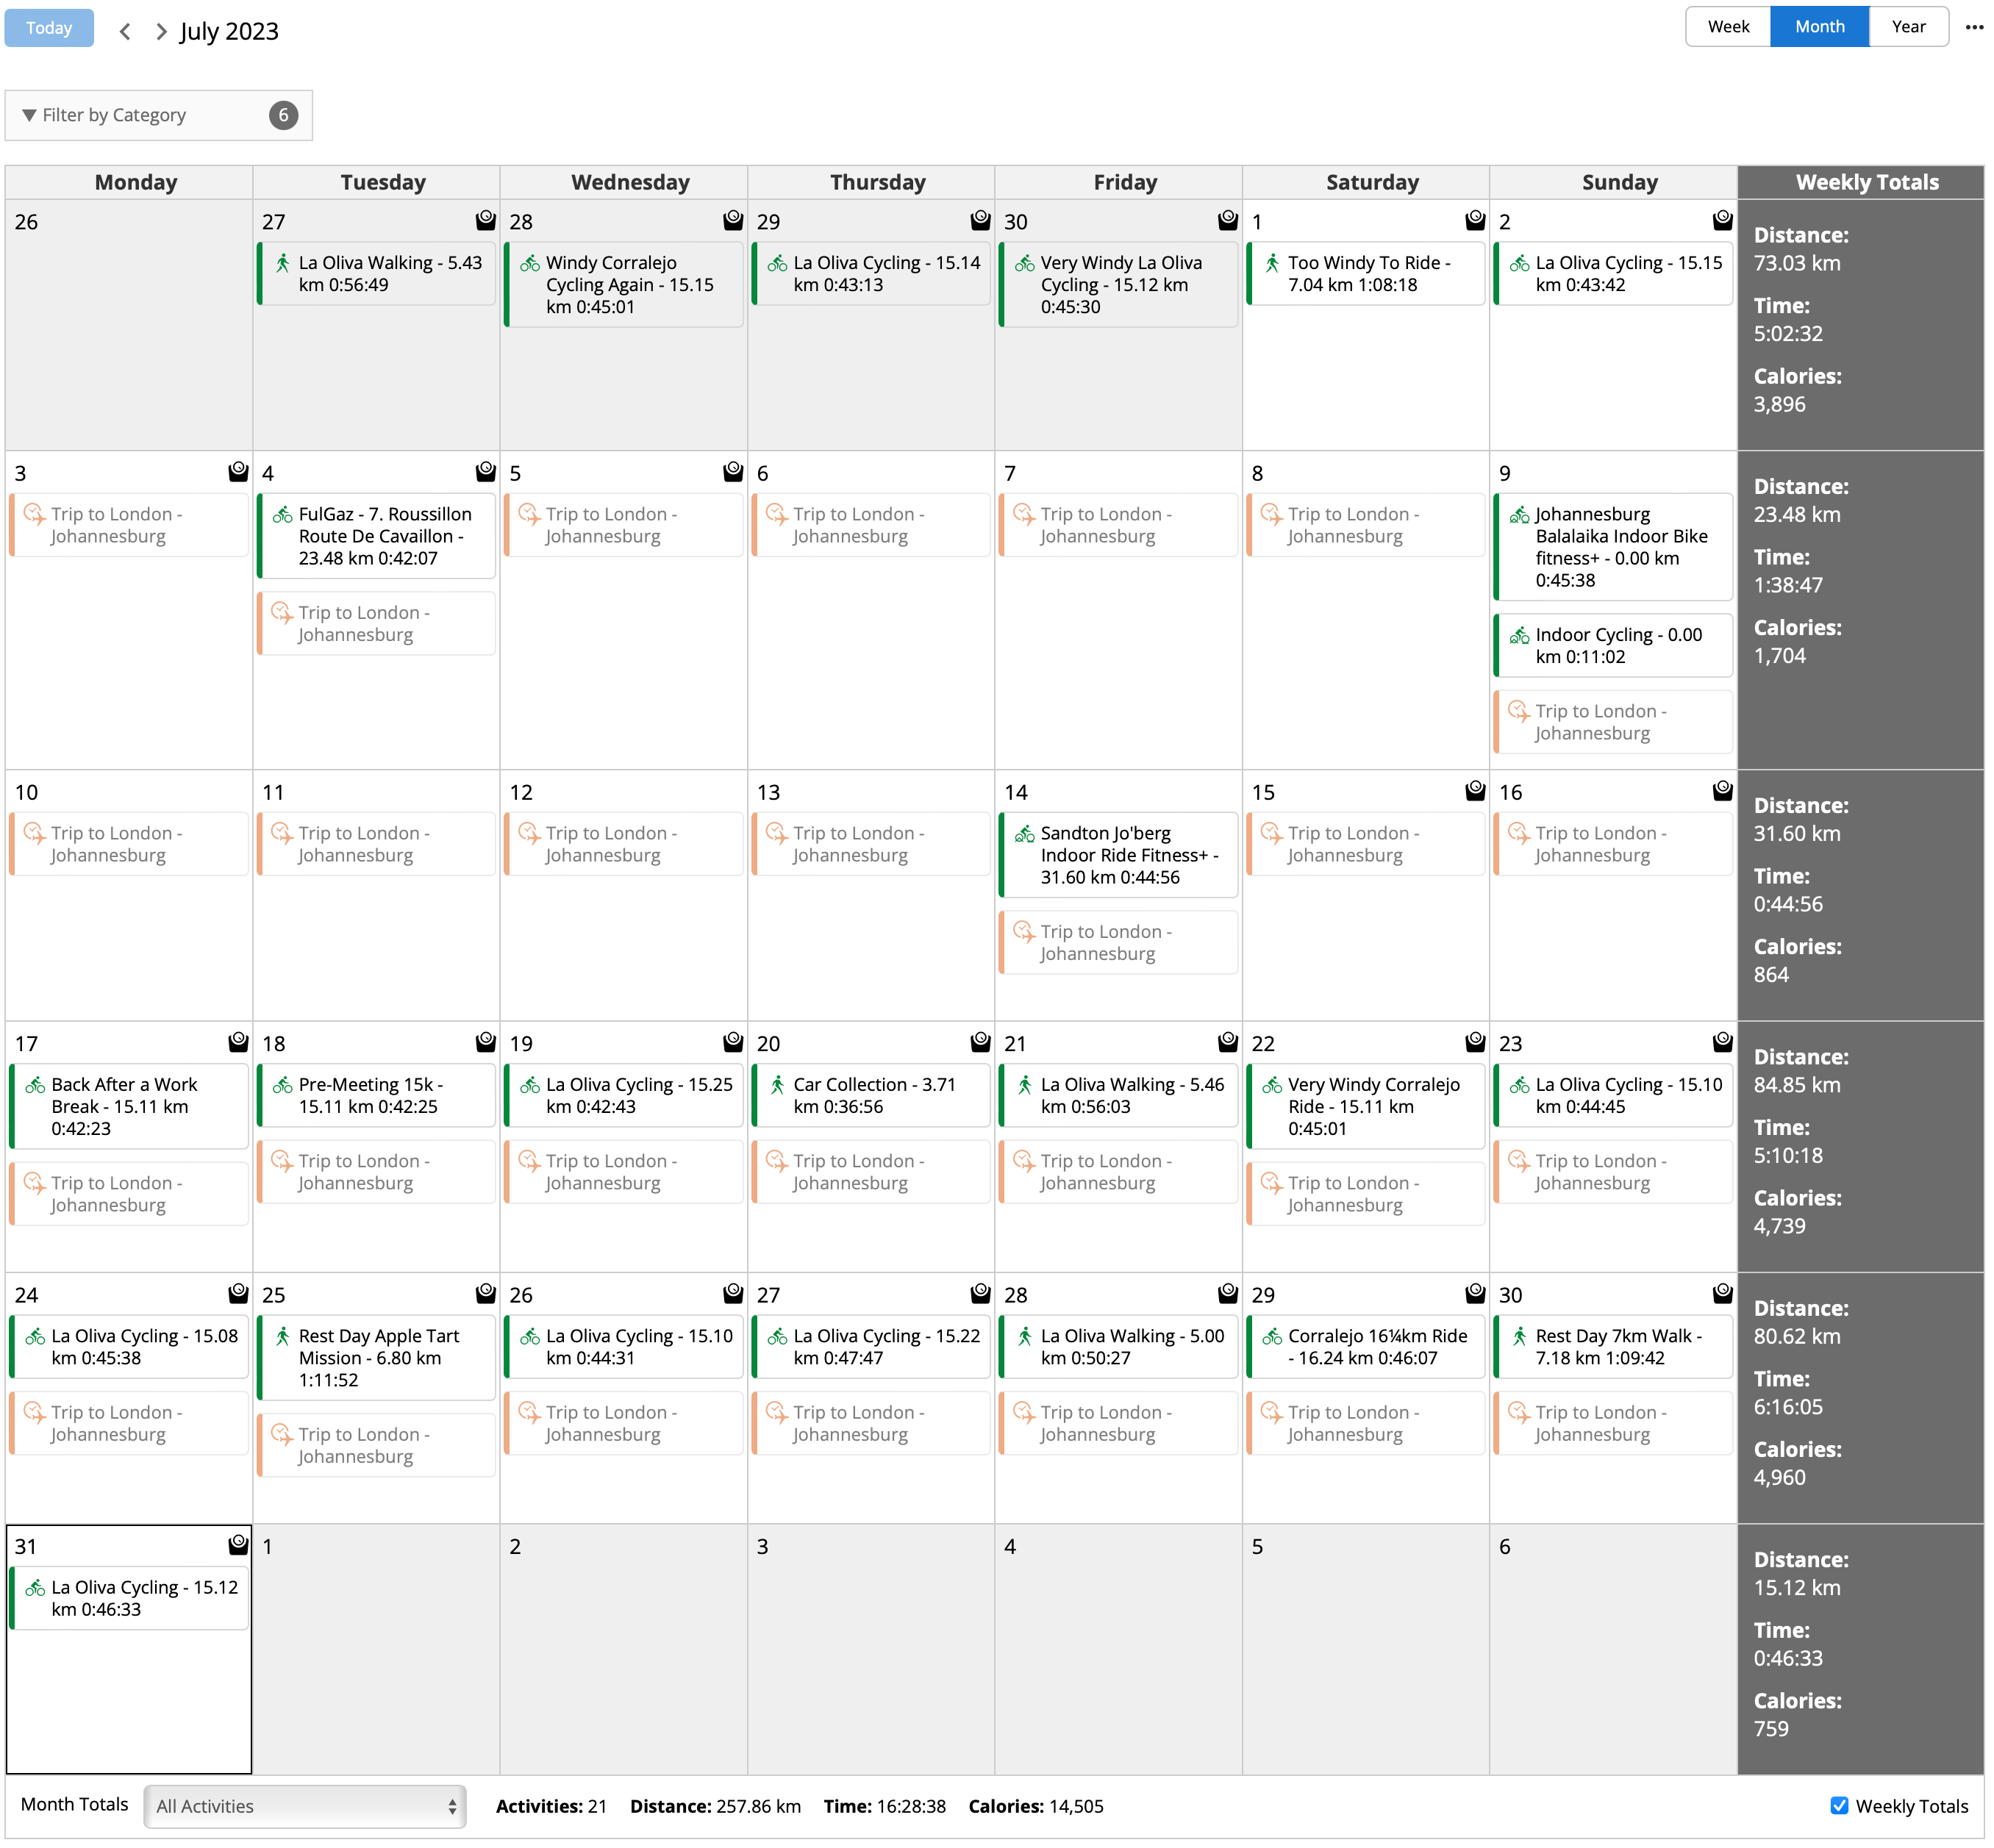Image resolution: width=1994 pixels, height=1848 pixels.
Task: Click the weight scale icon on June 27
Action: 485,219
